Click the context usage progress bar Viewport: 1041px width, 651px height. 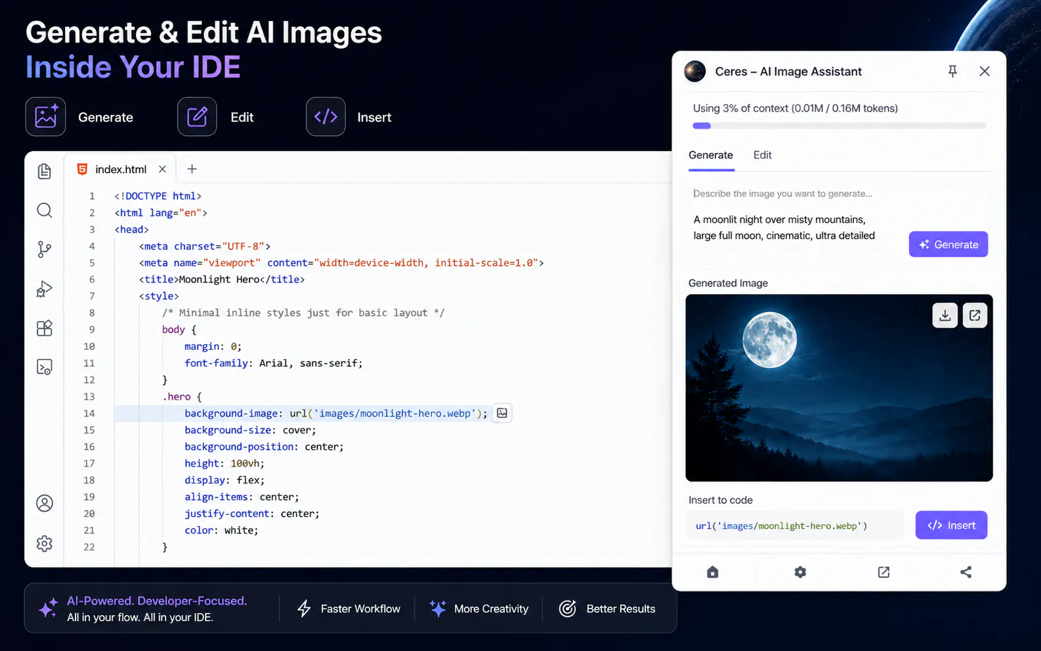pyautogui.click(x=839, y=126)
